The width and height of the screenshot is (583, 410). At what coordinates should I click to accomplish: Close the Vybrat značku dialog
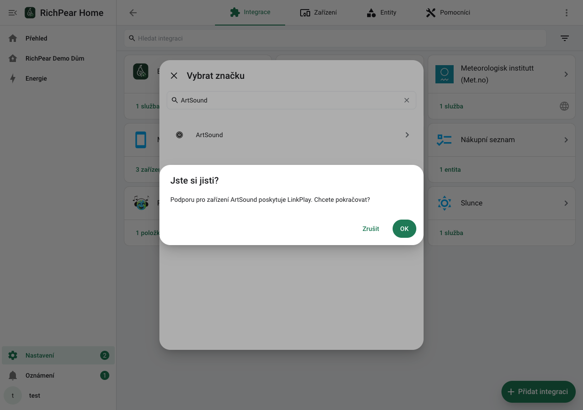point(174,76)
